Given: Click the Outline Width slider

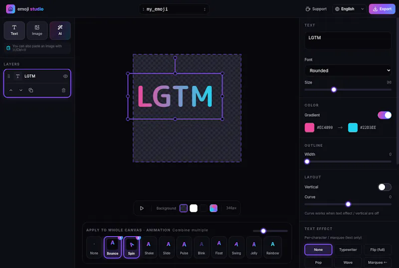Looking at the screenshot, I should coord(348,161).
